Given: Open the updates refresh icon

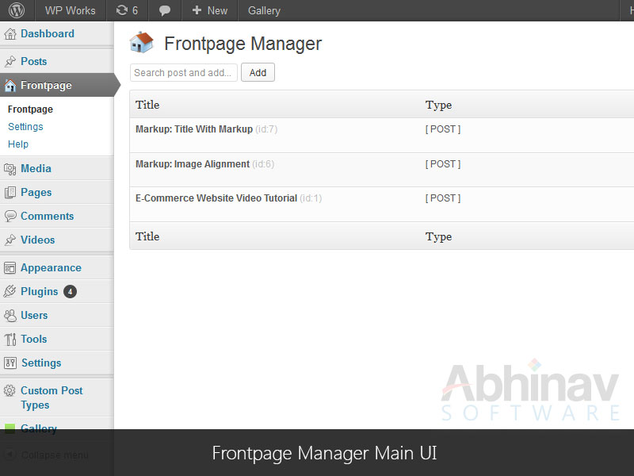Looking at the screenshot, I should (x=121, y=10).
